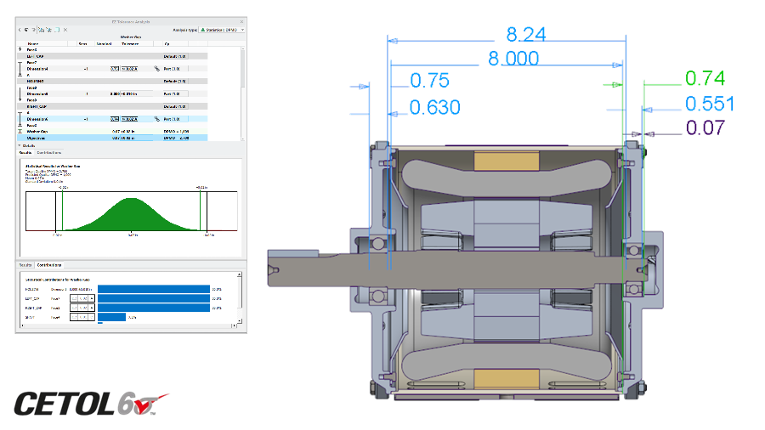The height and width of the screenshot is (430, 765).
Task: Click the delete X icon in the toolbar
Action: click(x=66, y=29)
